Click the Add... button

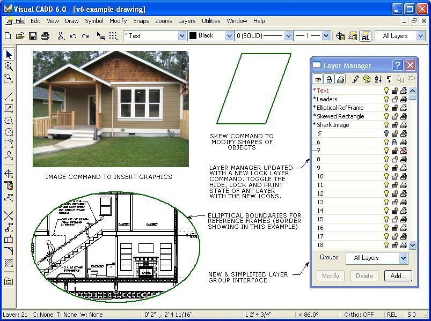point(398,276)
